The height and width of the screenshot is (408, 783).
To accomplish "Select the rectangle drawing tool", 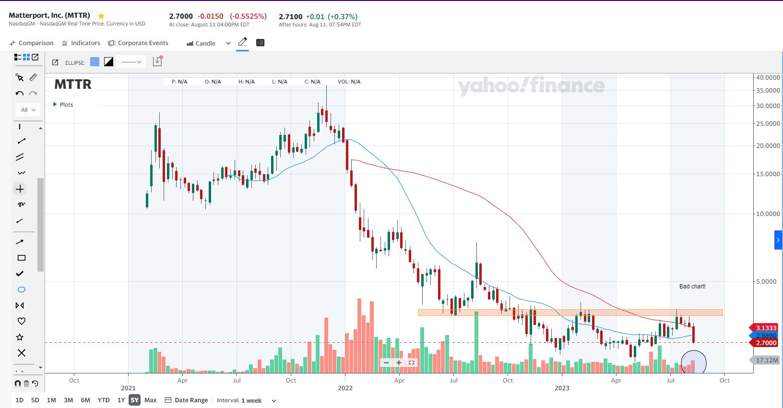I will tap(21, 258).
